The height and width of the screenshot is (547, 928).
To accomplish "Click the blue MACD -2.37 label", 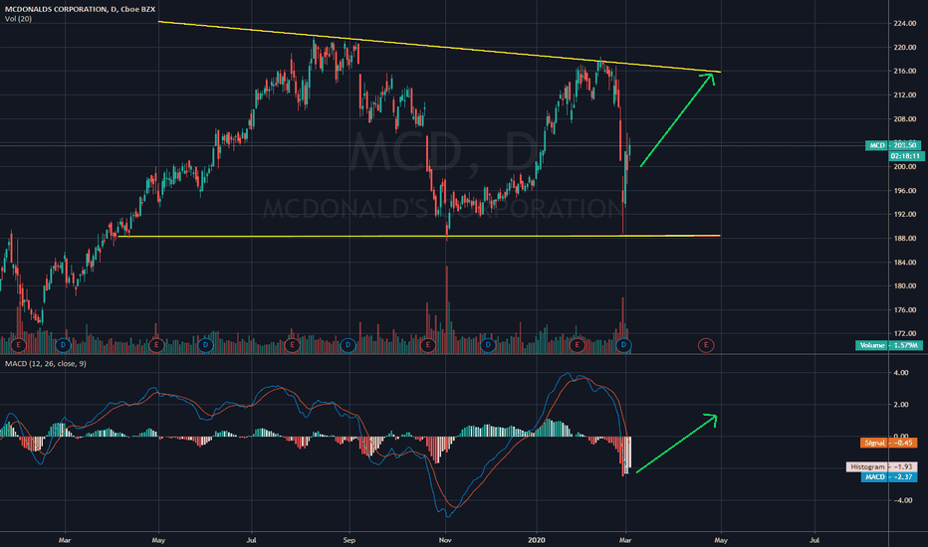I will tap(889, 477).
